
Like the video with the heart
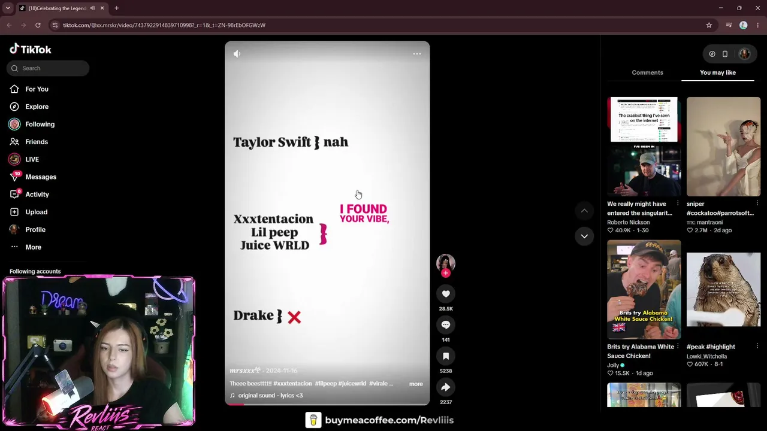[x=446, y=294]
